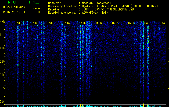Viewport: 169px width, 107px height.
Task: Click the meteor count value 10
Action: (x=39, y=12)
